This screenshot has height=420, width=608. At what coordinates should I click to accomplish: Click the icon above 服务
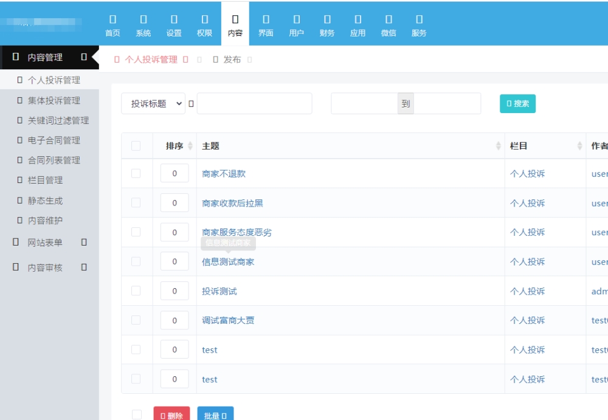coord(419,19)
